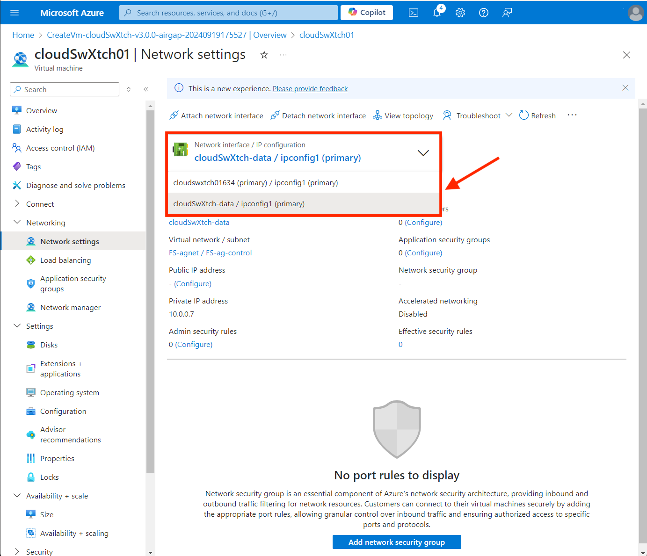647x556 pixels.
Task: Open the notifications bell
Action: coord(437,13)
